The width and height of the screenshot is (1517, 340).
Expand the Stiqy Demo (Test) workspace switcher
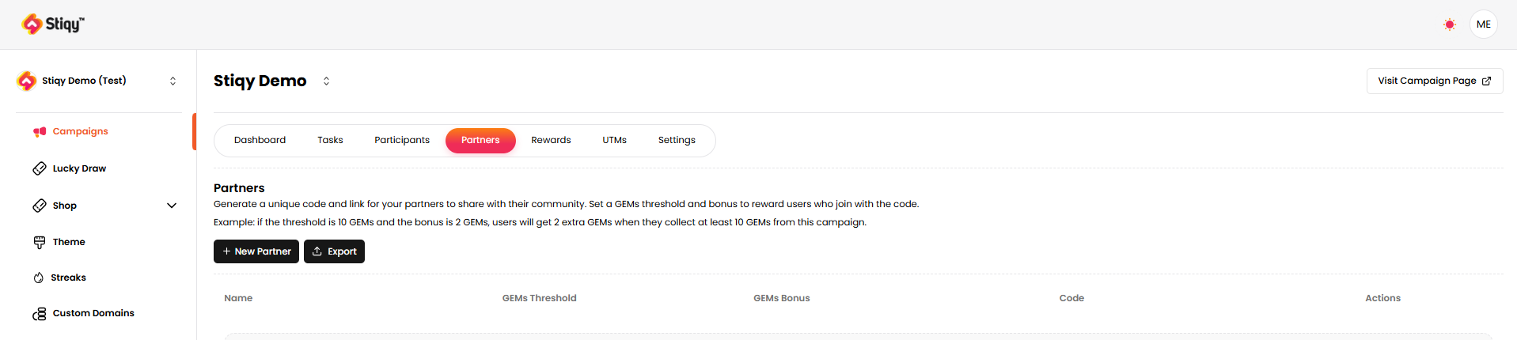pyautogui.click(x=173, y=81)
